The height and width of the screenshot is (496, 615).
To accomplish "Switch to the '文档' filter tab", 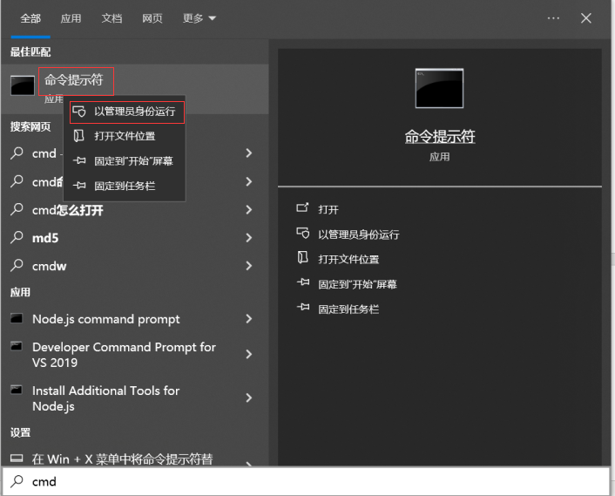I will (112, 18).
